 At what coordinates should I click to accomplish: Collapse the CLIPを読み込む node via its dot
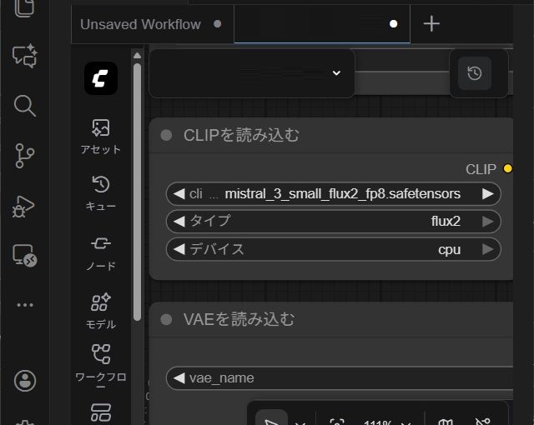pos(166,135)
